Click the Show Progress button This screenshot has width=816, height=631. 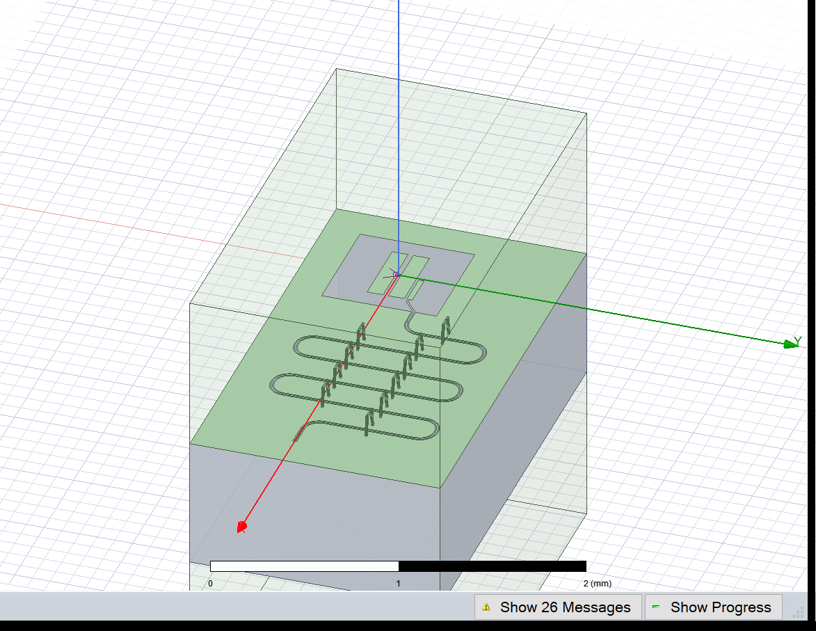(714, 607)
